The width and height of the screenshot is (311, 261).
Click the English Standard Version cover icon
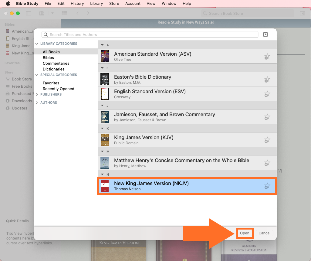(105, 94)
